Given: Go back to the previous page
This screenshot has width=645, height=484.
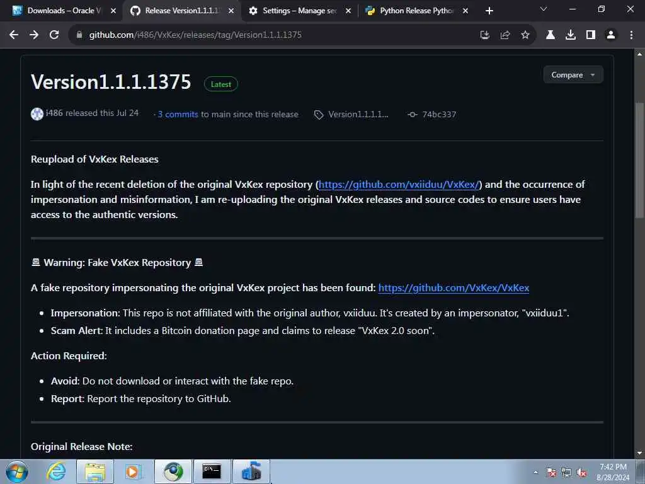Looking at the screenshot, I should pyautogui.click(x=14, y=35).
